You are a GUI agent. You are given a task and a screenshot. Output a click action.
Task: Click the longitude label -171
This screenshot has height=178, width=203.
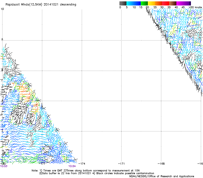(122, 163)
